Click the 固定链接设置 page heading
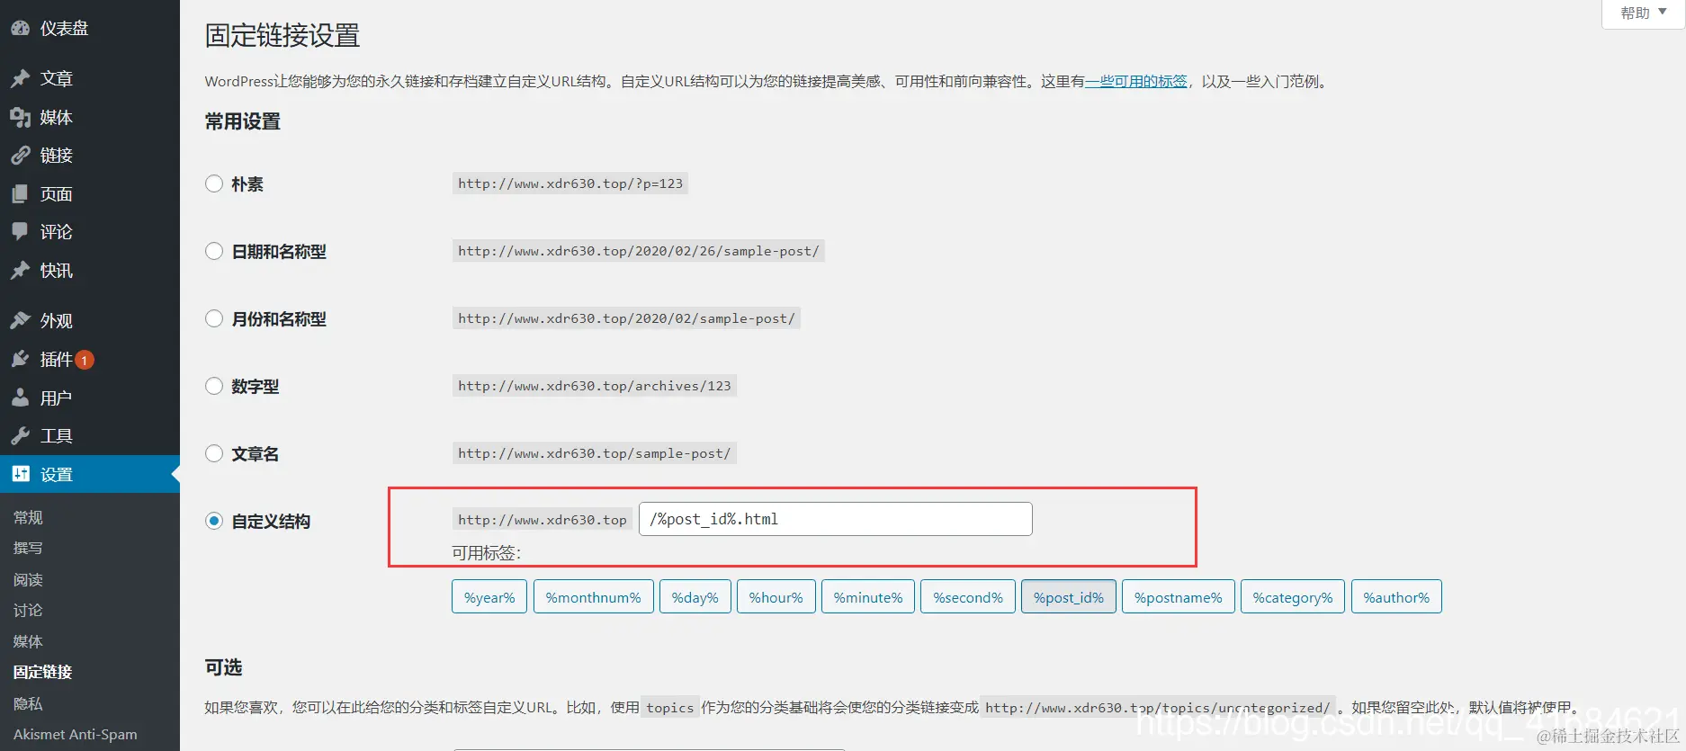 tap(282, 35)
